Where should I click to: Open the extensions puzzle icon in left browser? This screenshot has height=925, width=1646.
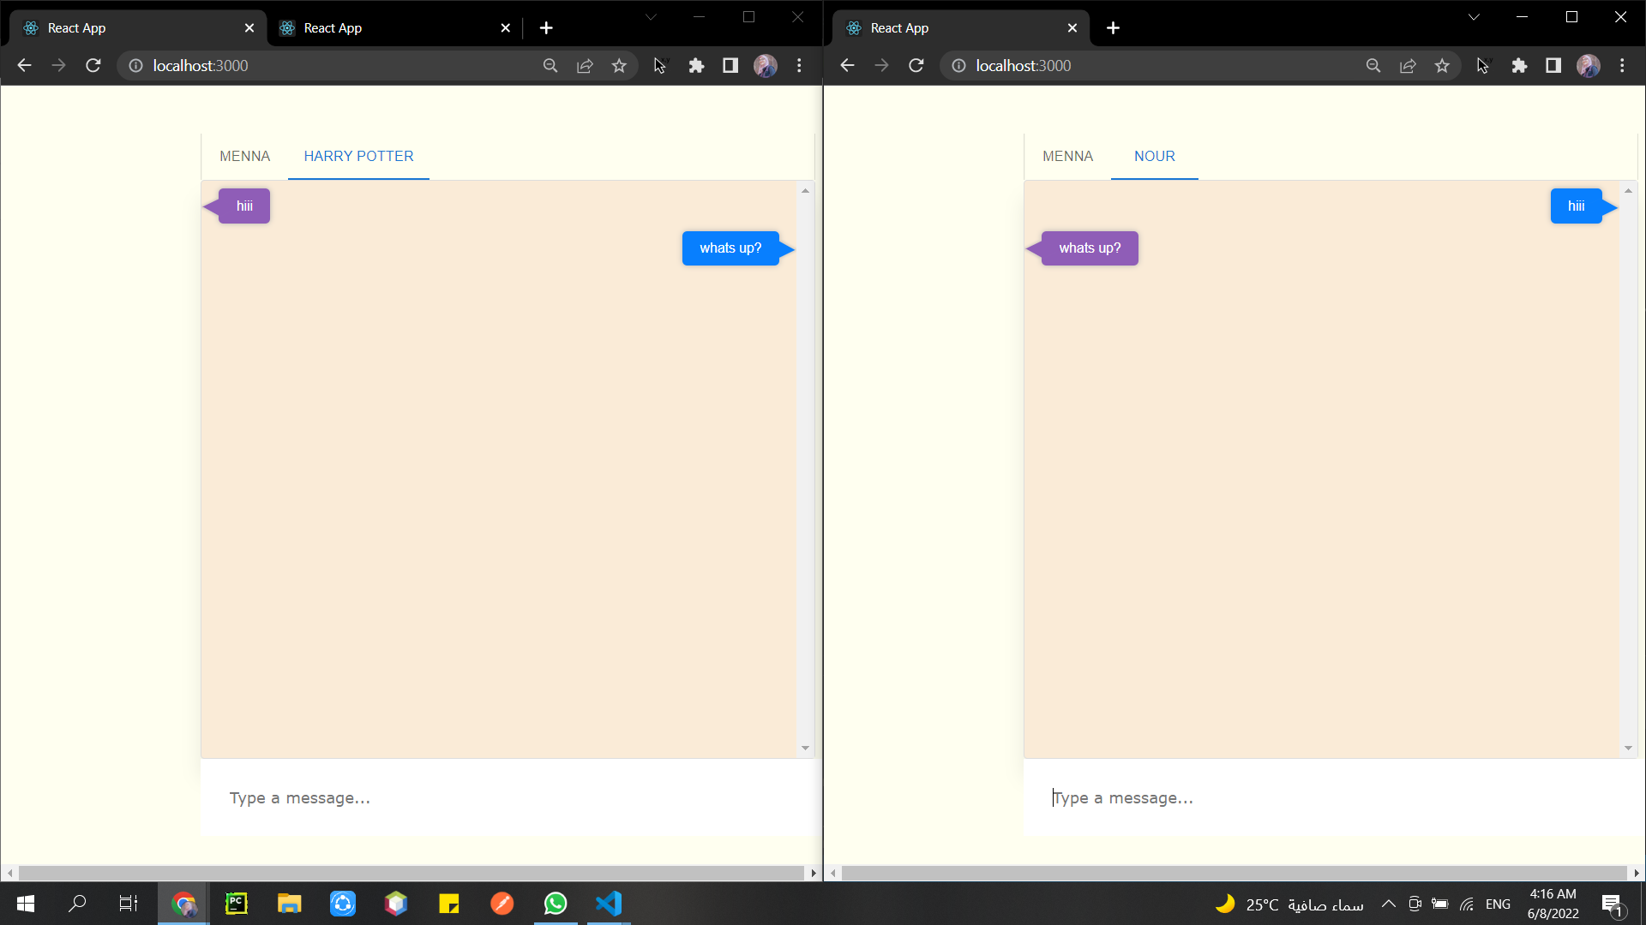tap(696, 65)
